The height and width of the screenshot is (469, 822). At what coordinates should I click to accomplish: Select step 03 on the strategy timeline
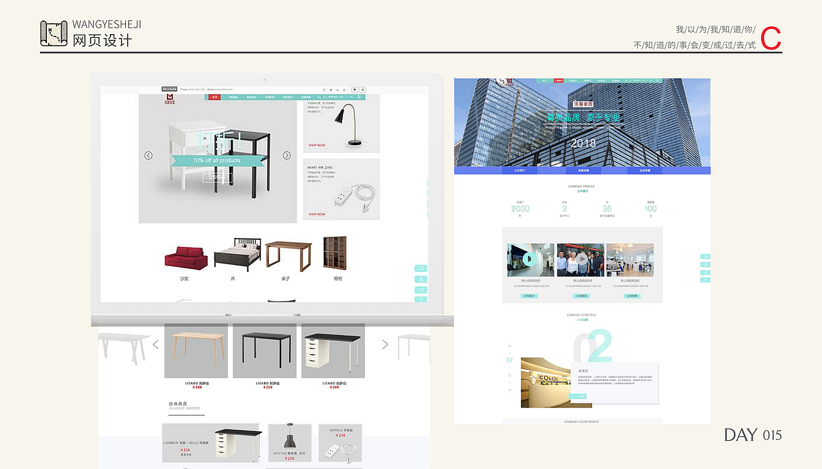510,375
